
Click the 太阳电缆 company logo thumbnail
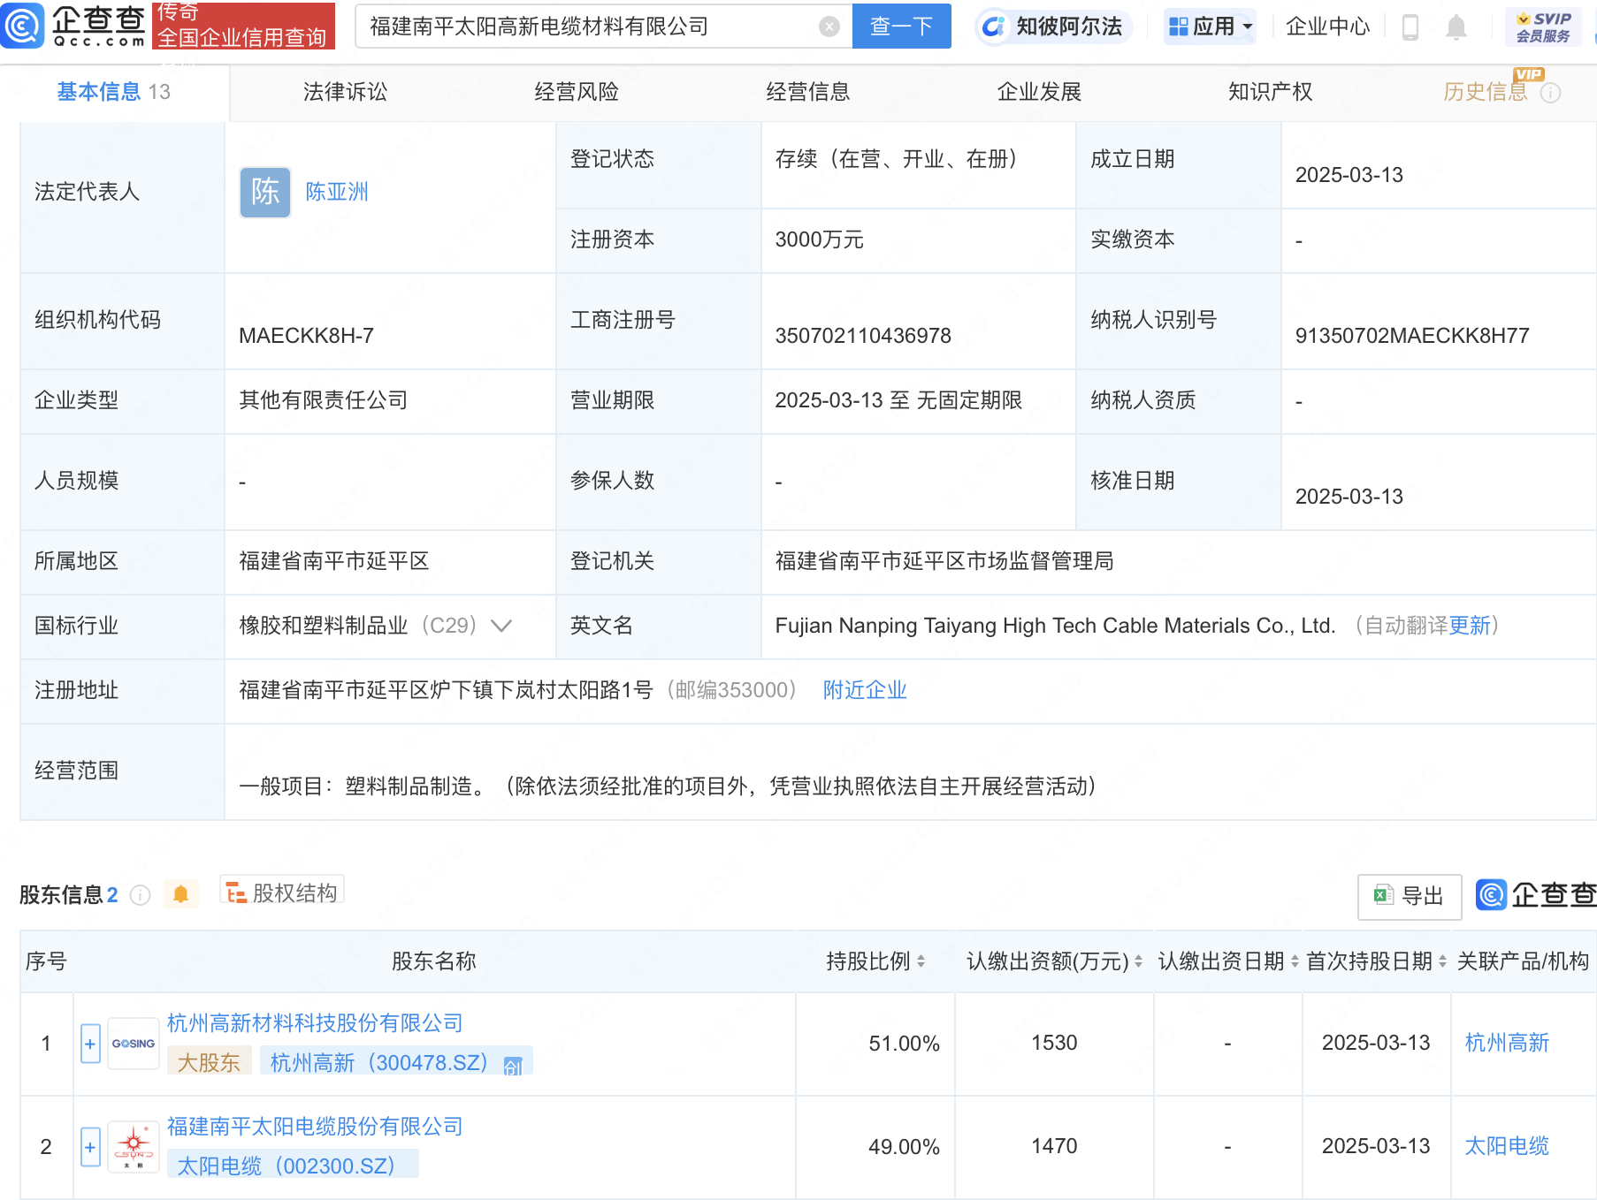point(134,1147)
